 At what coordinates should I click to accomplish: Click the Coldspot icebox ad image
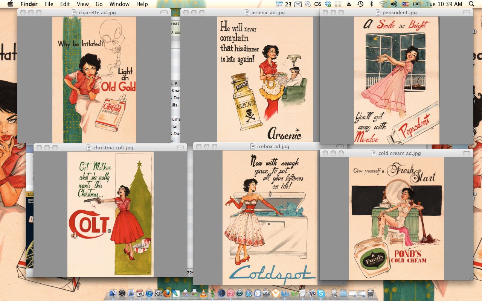270,217
